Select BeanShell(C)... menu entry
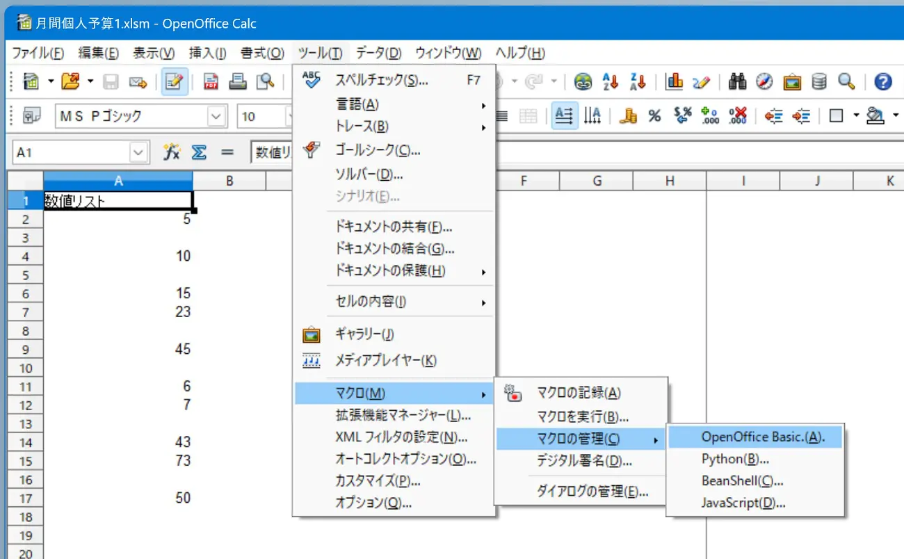This screenshot has width=904, height=559. (755, 480)
